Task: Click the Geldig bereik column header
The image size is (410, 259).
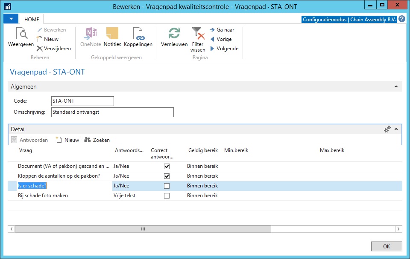Action: [x=203, y=150]
